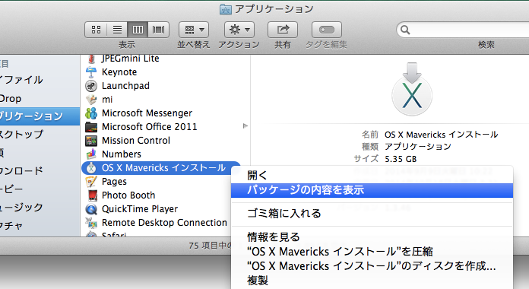Click the Pages app icon
529x289 pixels.
(x=91, y=182)
